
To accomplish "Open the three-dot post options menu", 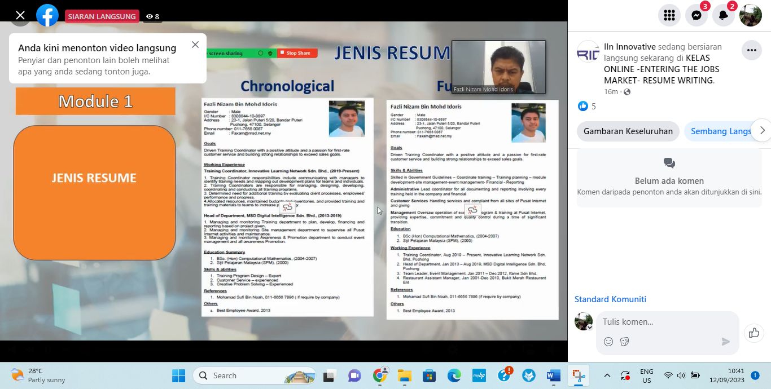I will tap(751, 50).
